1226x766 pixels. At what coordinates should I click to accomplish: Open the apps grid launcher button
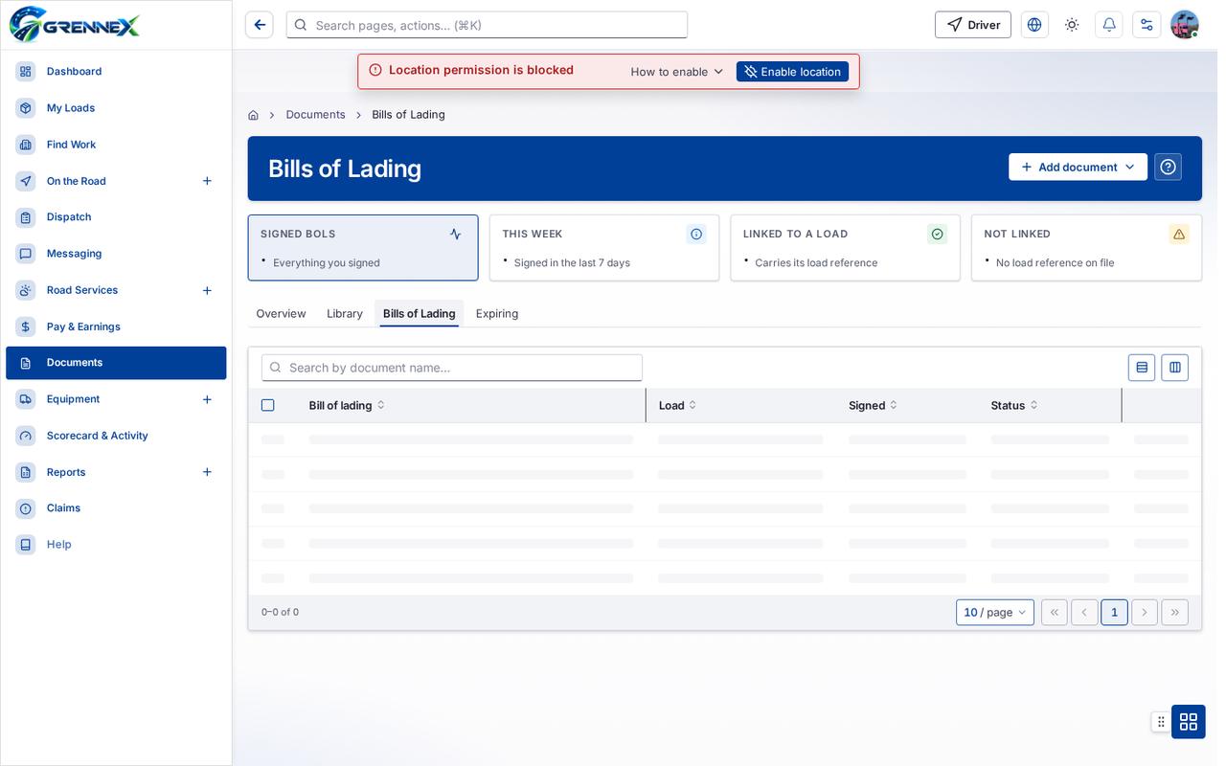(1189, 722)
